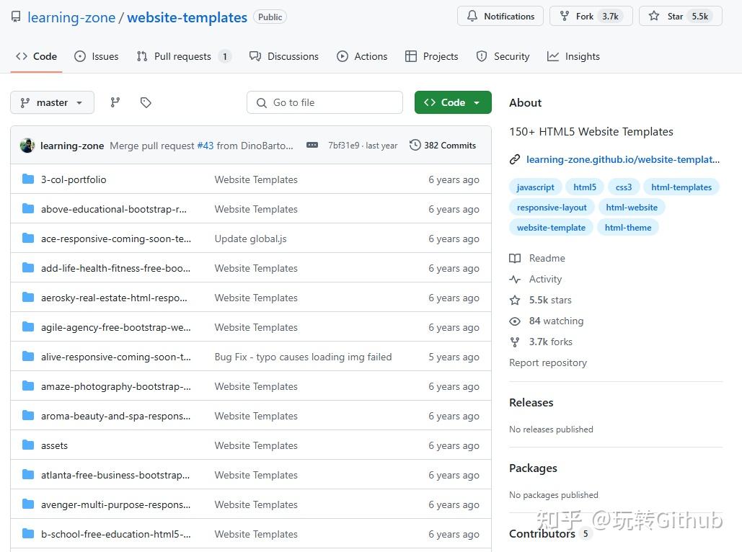This screenshot has width=742, height=552.
Task: Go to the Projects tab
Action: pyautogui.click(x=431, y=56)
